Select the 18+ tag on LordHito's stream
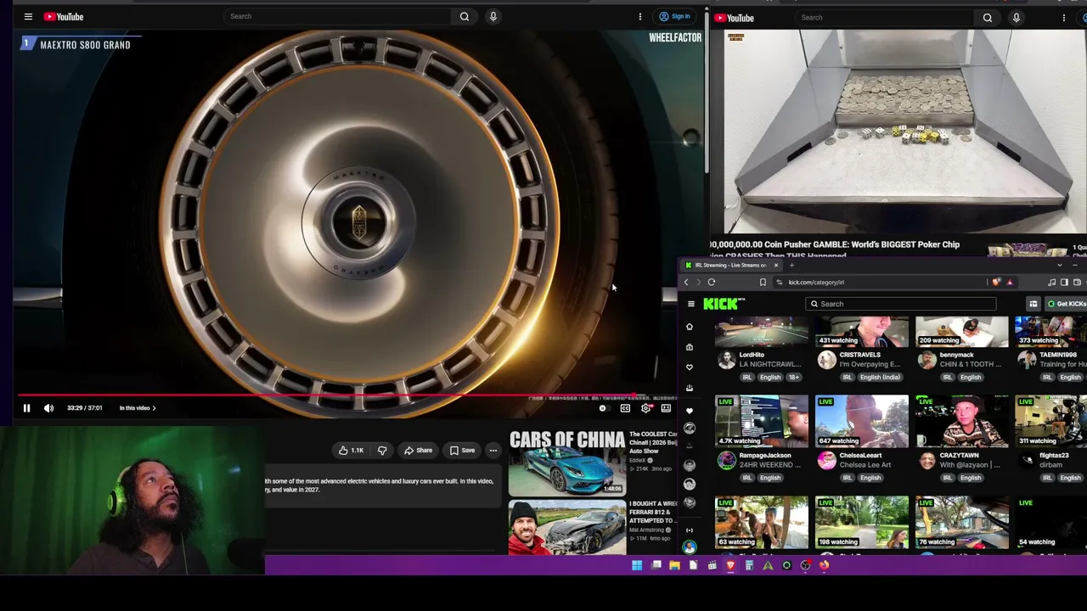Viewport: 1087px width, 611px height. (793, 378)
